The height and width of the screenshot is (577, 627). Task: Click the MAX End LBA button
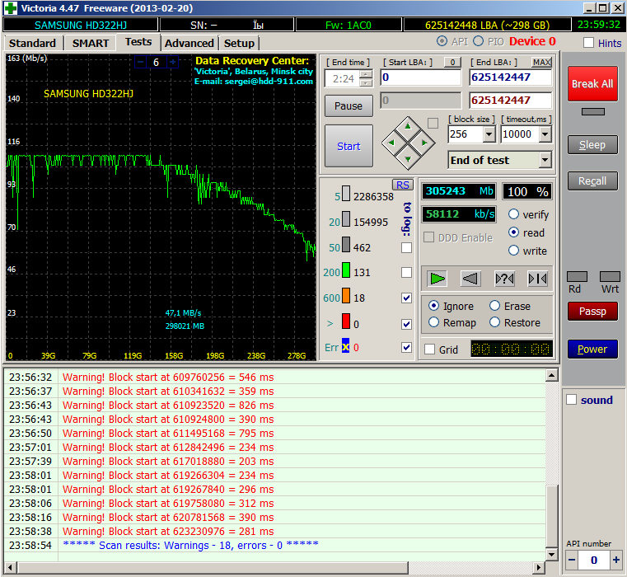click(x=542, y=62)
